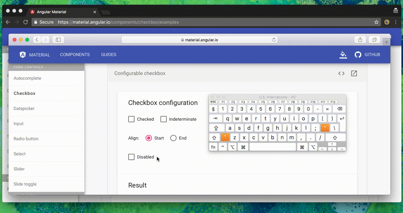Click spacebar on keyboard viewer

273,147
